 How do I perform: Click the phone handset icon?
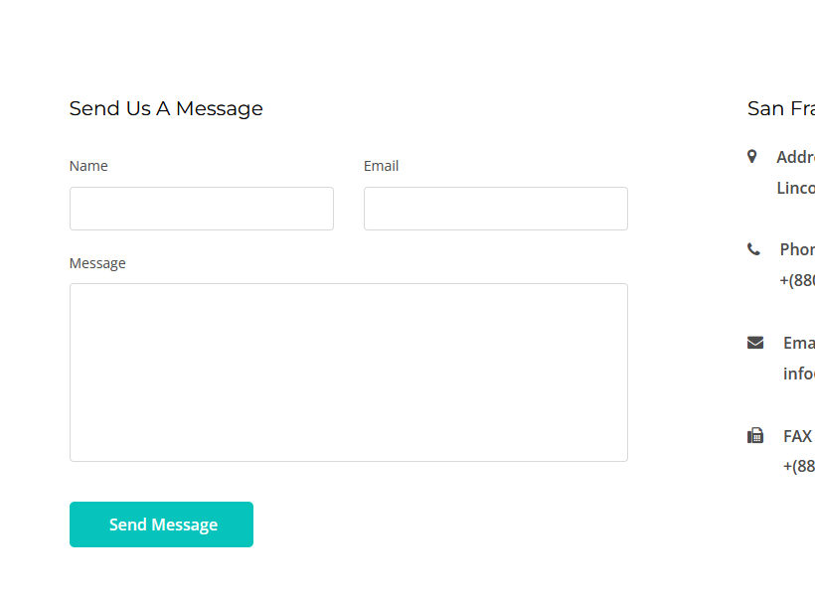(x=753, y=249)
